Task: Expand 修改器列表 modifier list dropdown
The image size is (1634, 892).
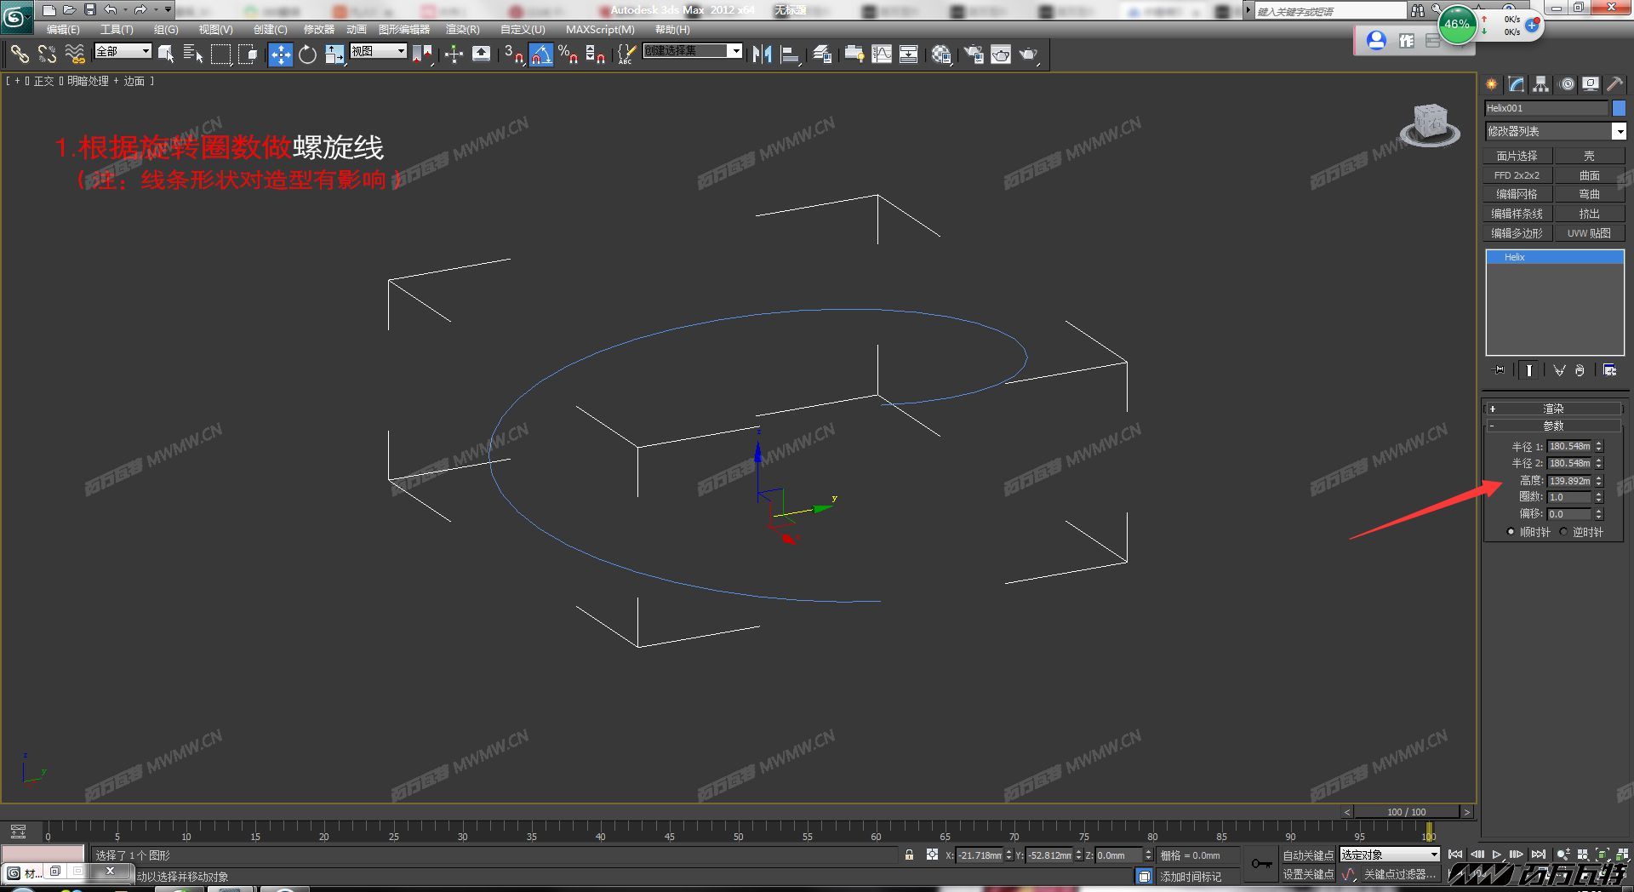Action: pyautogui.click(x=1556, y=131)
